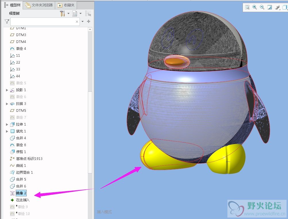Click the merge icon of 合并 6
Viewport: 288px width, 219px height.
pyautogui.click(x=12, y=186)
